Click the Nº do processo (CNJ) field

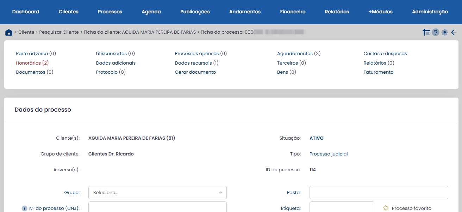[157, 207]
